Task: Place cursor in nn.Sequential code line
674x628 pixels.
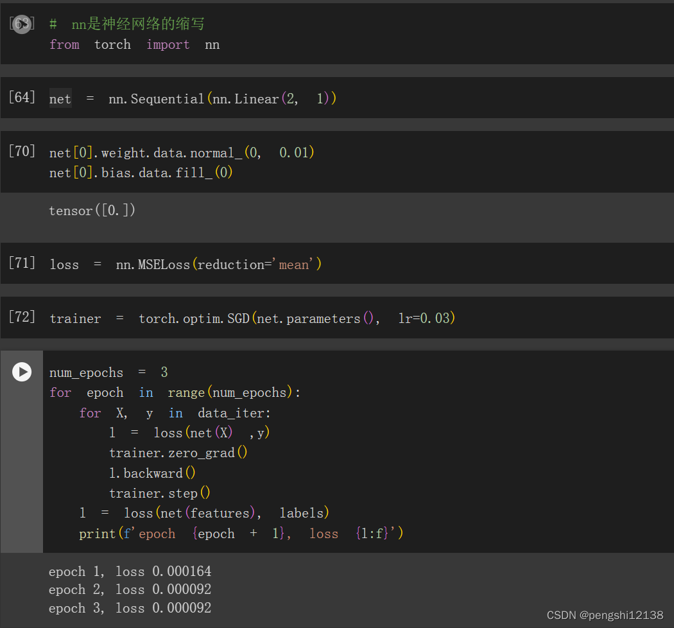Action: (193, 98)
